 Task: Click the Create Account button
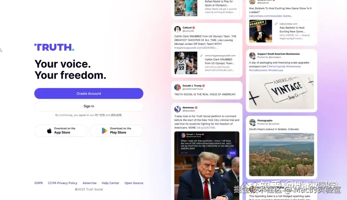[89, 94]
